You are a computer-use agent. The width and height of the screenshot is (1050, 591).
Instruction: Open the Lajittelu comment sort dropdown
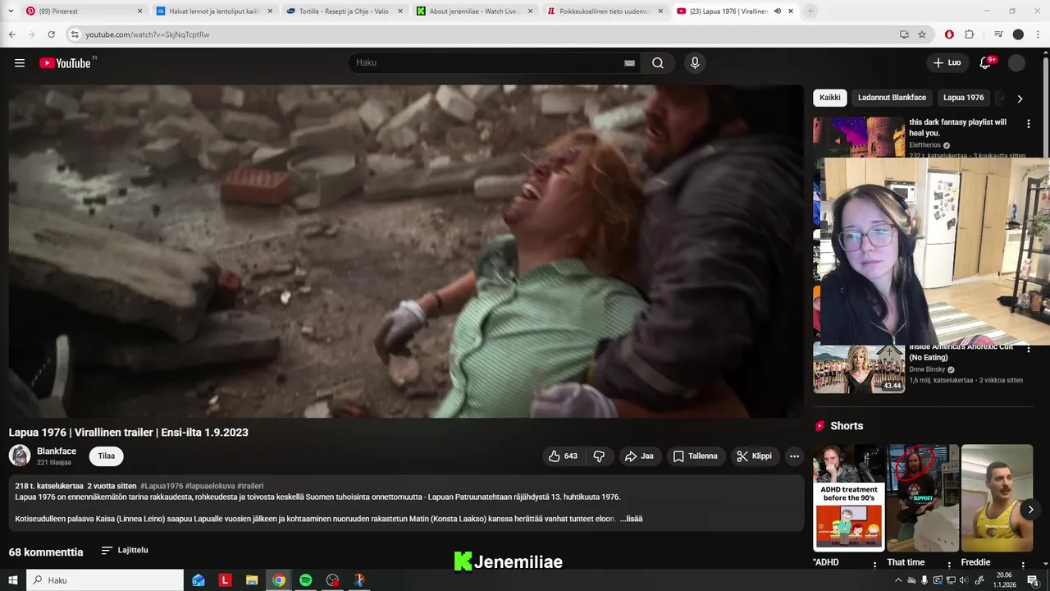125,550
